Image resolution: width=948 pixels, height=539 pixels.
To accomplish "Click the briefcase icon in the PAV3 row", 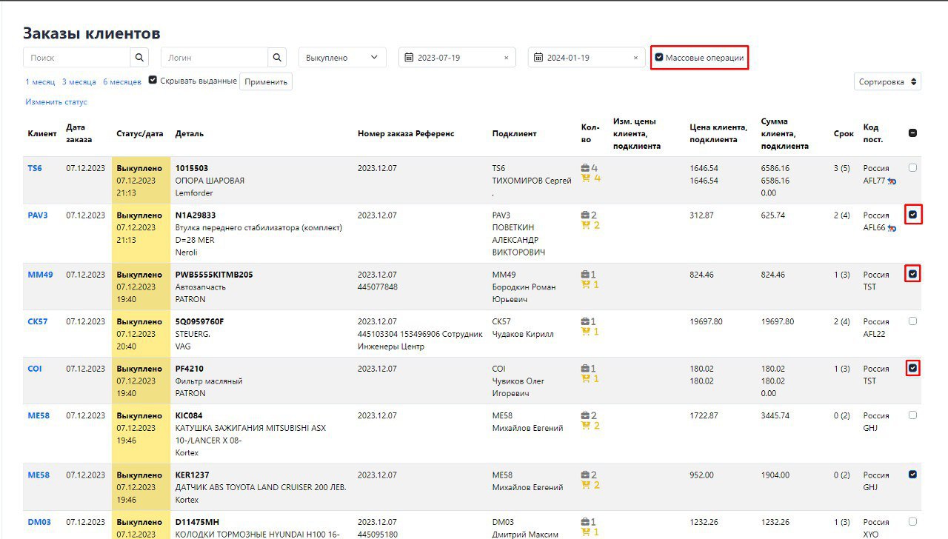I will tap(585, 215).
